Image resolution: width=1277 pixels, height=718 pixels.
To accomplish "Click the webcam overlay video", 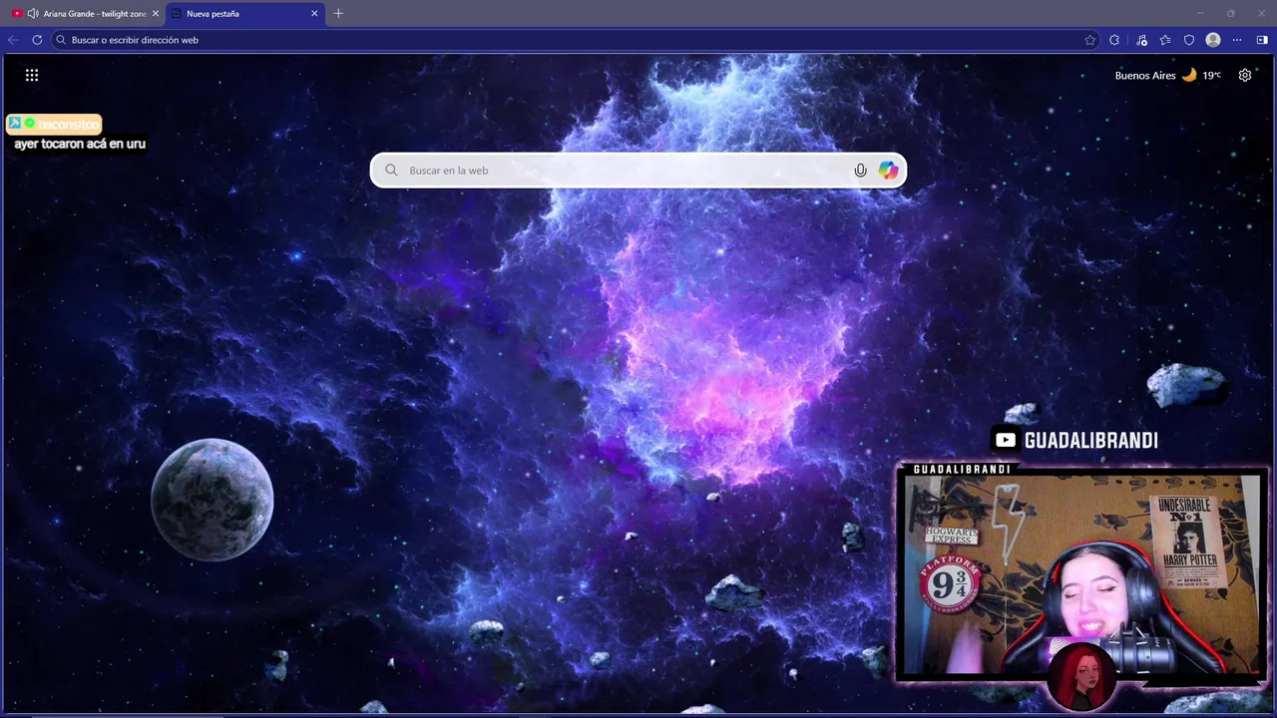I will point(1081,576).
